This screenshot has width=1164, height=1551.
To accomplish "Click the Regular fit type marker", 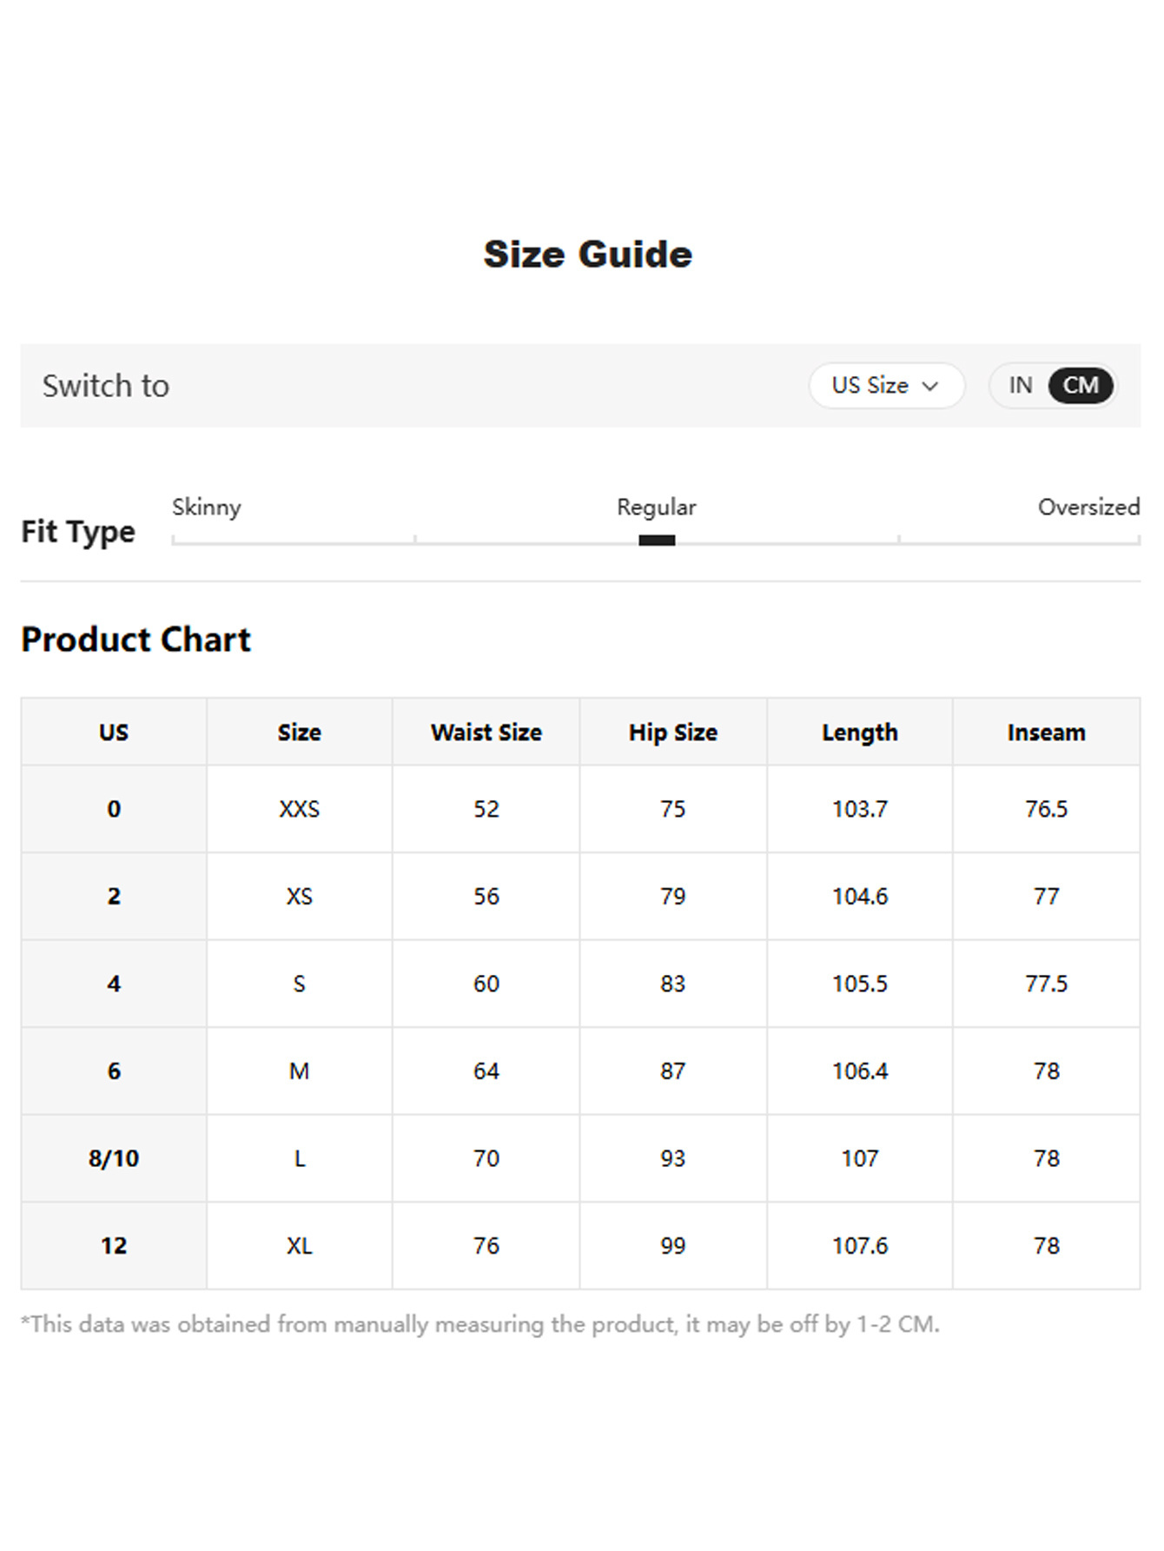I will [657, 540].
